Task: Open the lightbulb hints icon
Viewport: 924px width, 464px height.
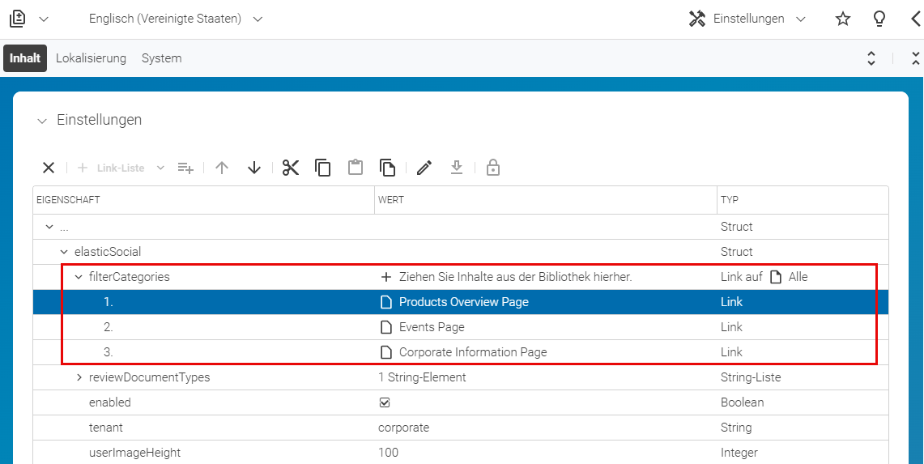Action: (879, 19)
